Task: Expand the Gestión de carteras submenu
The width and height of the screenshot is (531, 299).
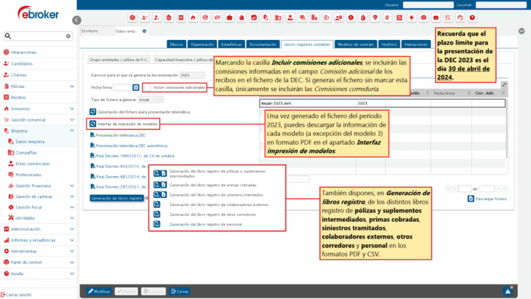Action: tap(72, 197)
